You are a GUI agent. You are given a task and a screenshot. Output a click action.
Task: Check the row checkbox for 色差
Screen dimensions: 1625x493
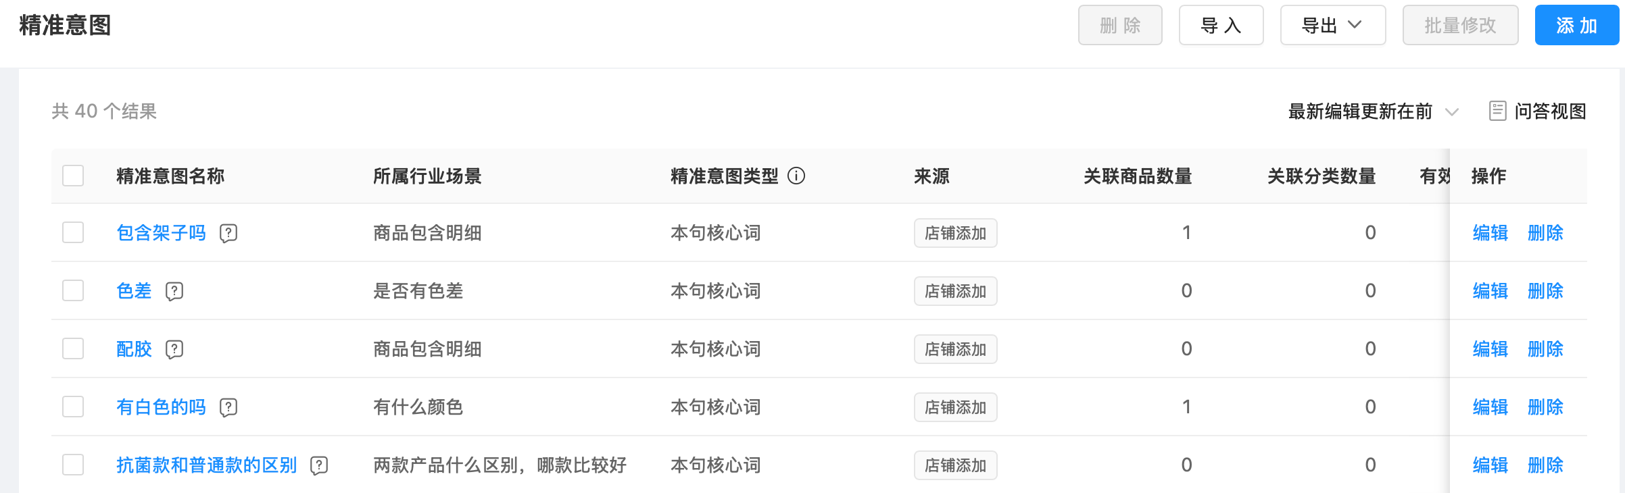(x=72, y=291)
